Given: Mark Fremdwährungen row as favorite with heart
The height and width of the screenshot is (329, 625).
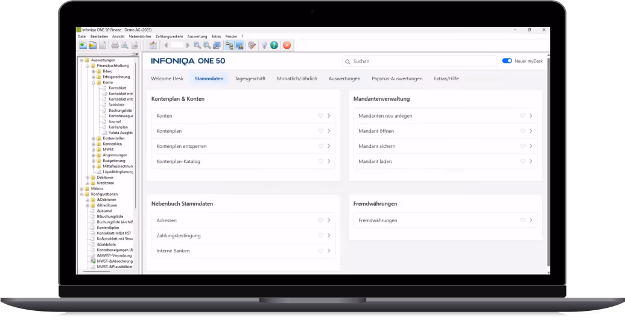Looking at the screenshot, I should (x=522, y=220).
